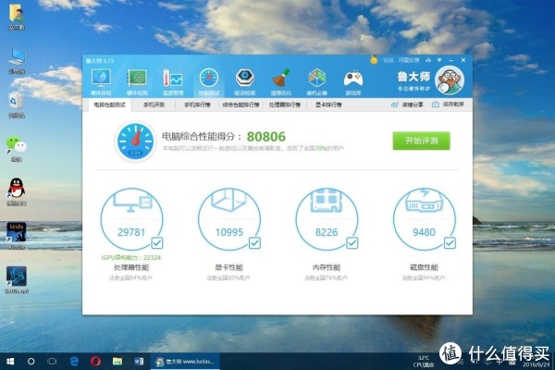Open the 论坛 forum link

(x=388, y=60)
